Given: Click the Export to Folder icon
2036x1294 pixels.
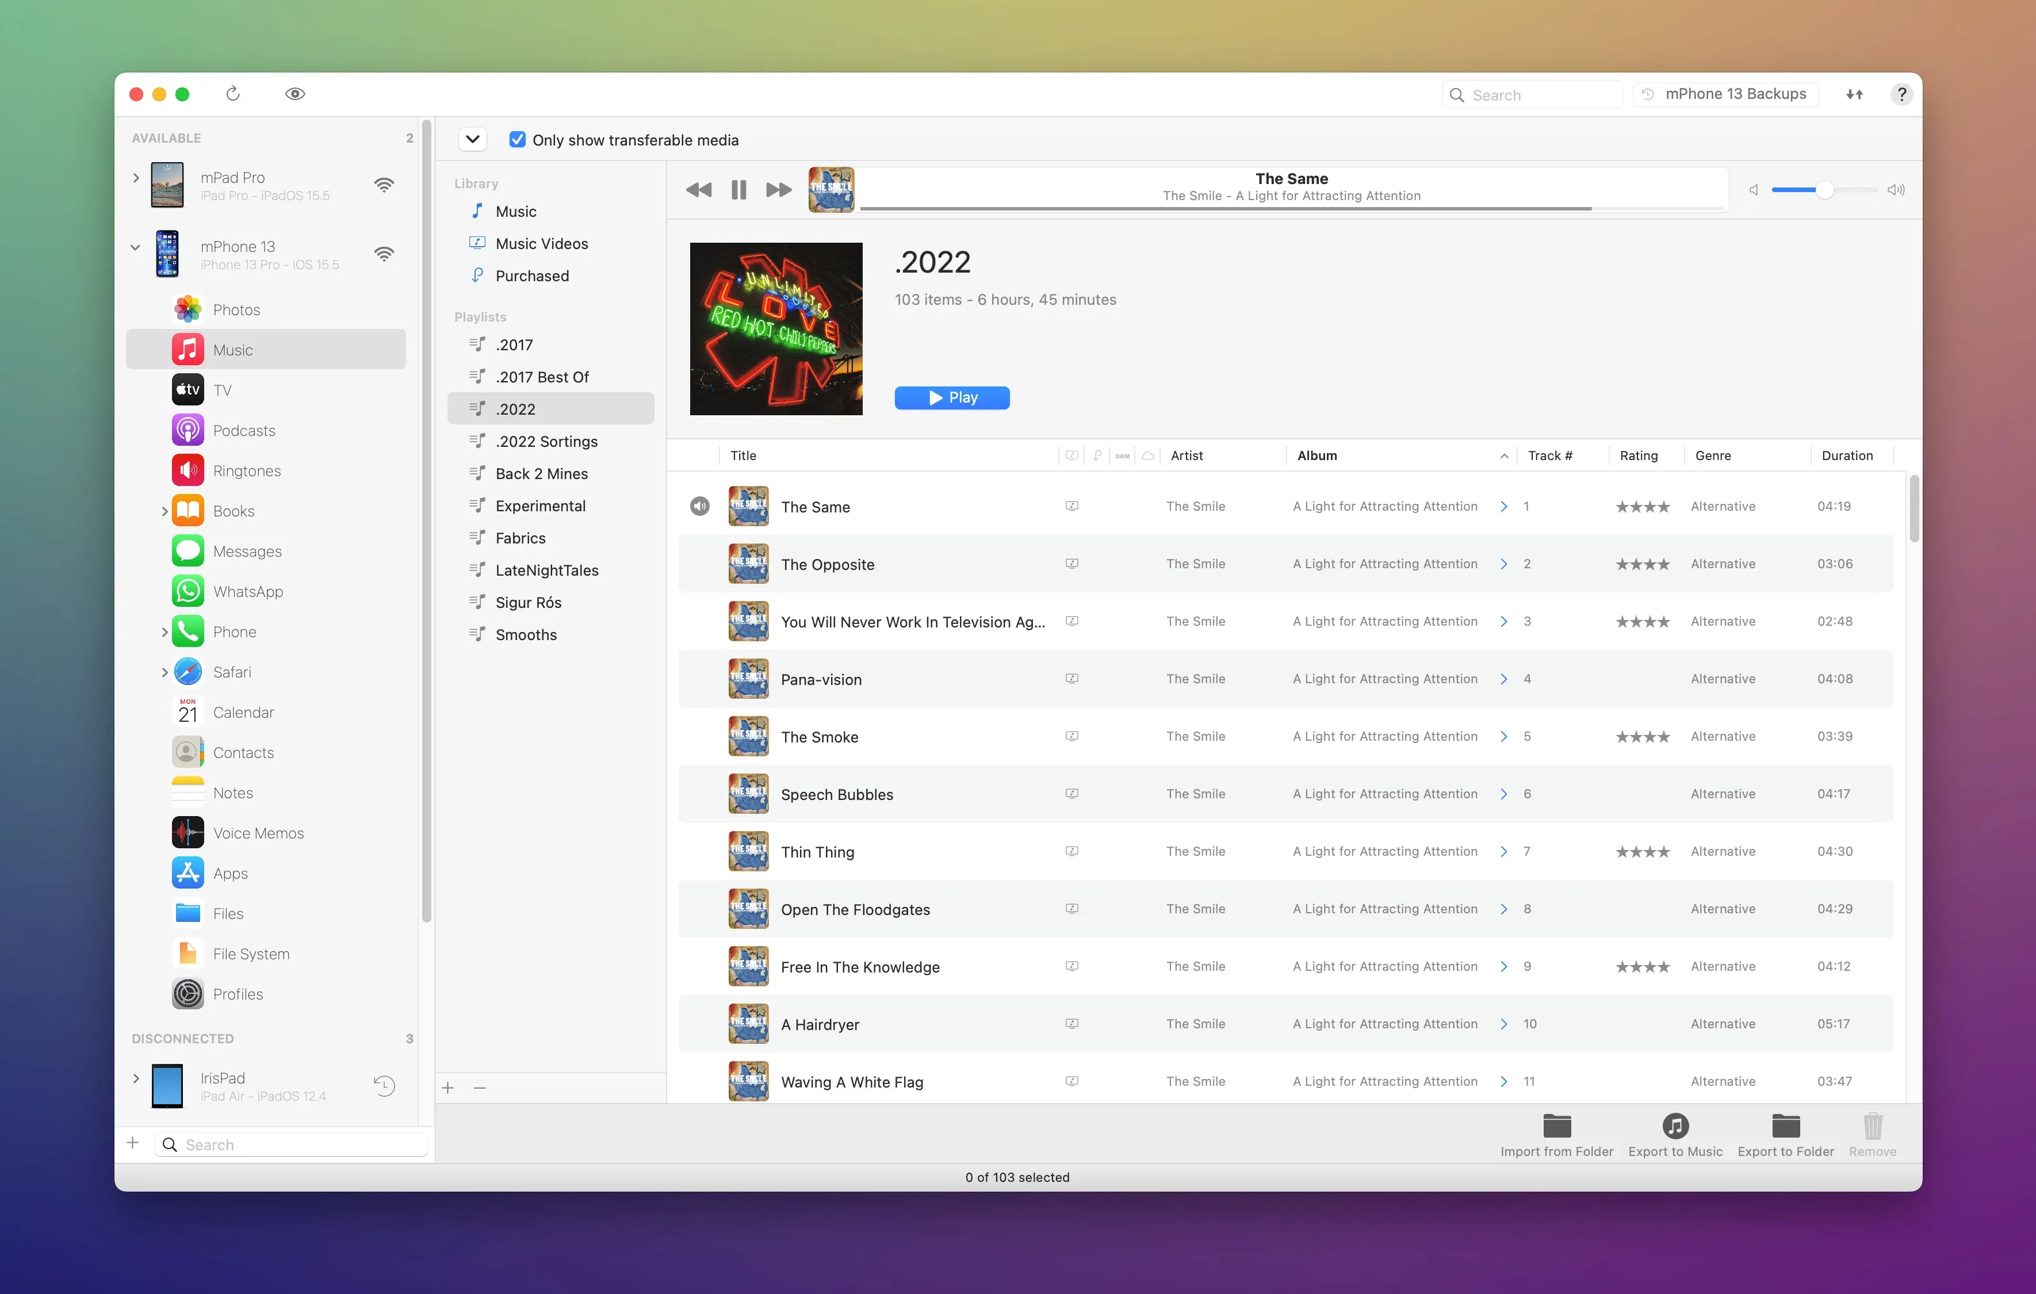Looking at the screenshot, I should point(1785,1126).
